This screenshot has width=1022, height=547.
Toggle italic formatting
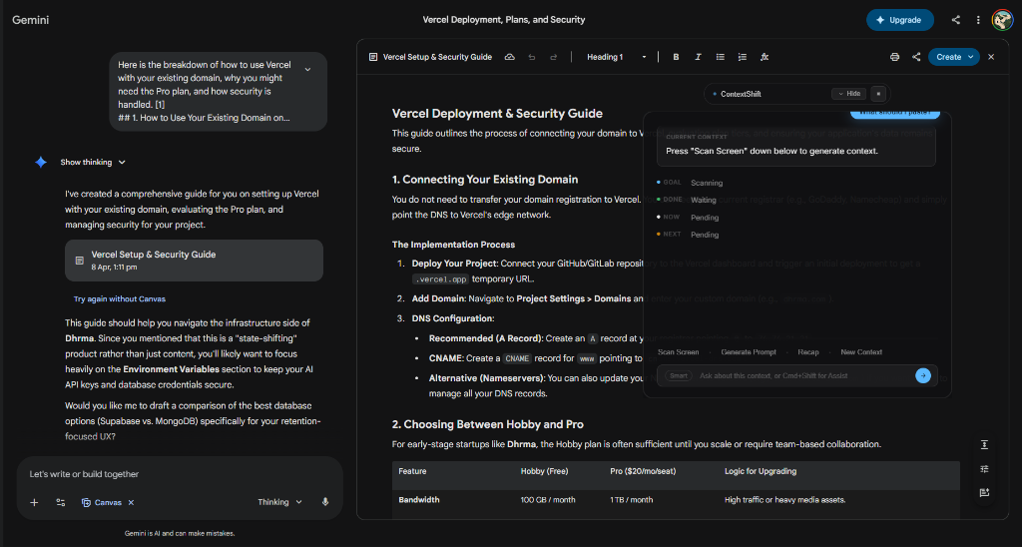698,57
